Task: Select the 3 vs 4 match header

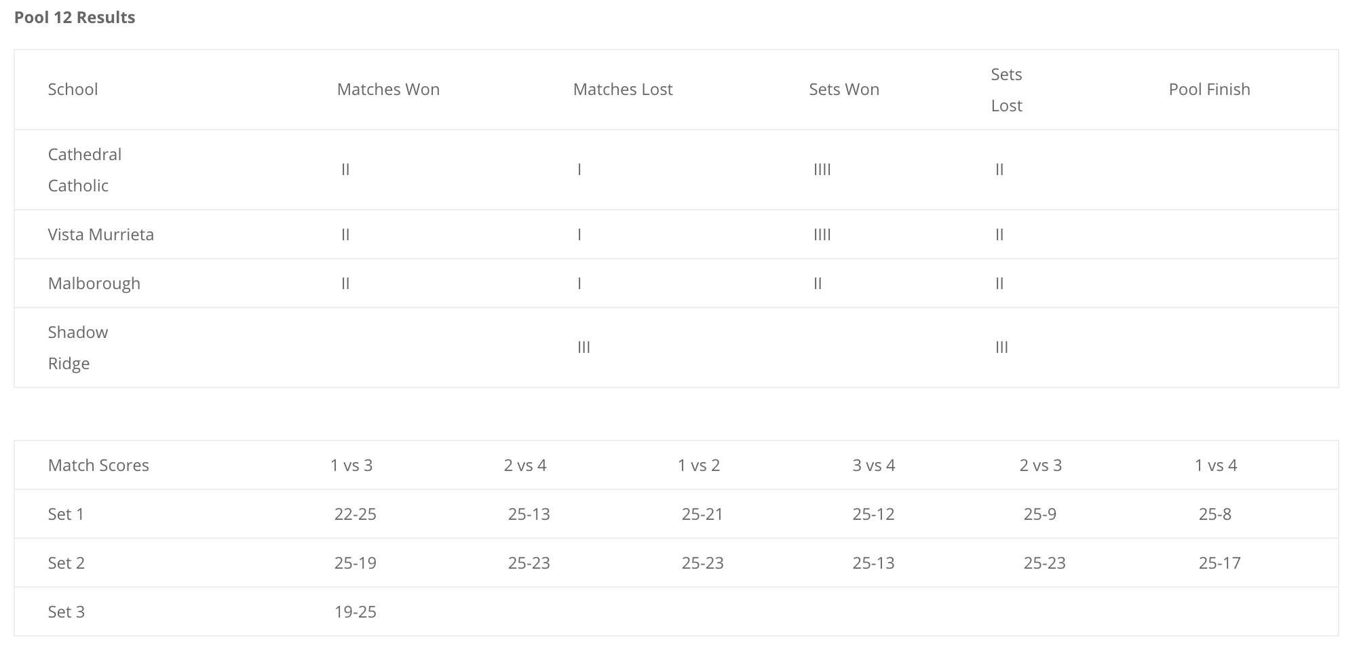Action: [874, 466]
